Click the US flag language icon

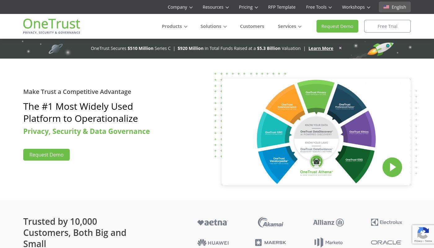click(386, 7)
